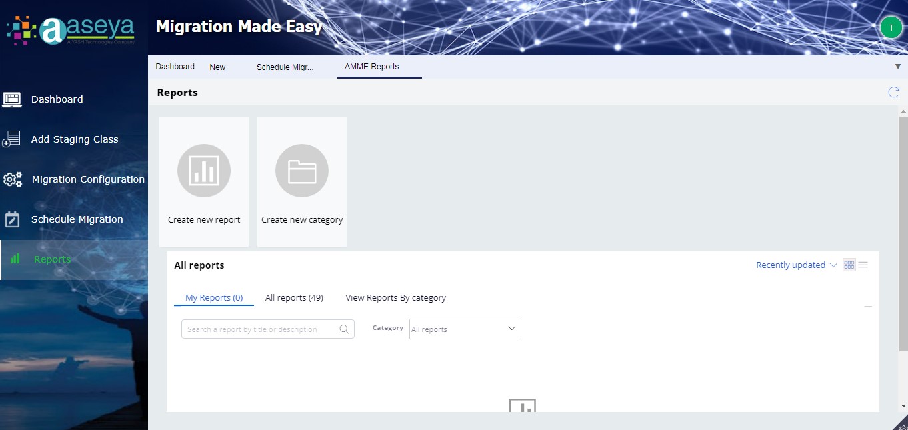Select the My Reports (0) tab
The width and height of the screenshot is (908, 430).
(214, 298)
